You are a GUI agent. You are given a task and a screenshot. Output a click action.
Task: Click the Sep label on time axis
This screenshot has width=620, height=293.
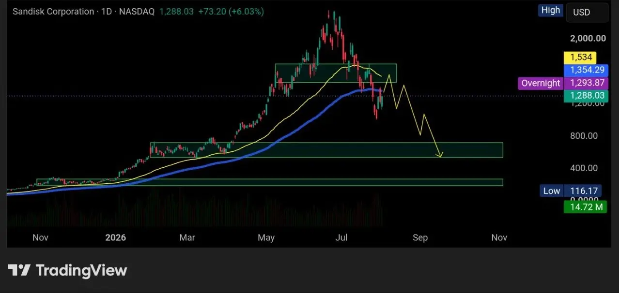pyautogui.click(x=420, y=237)
